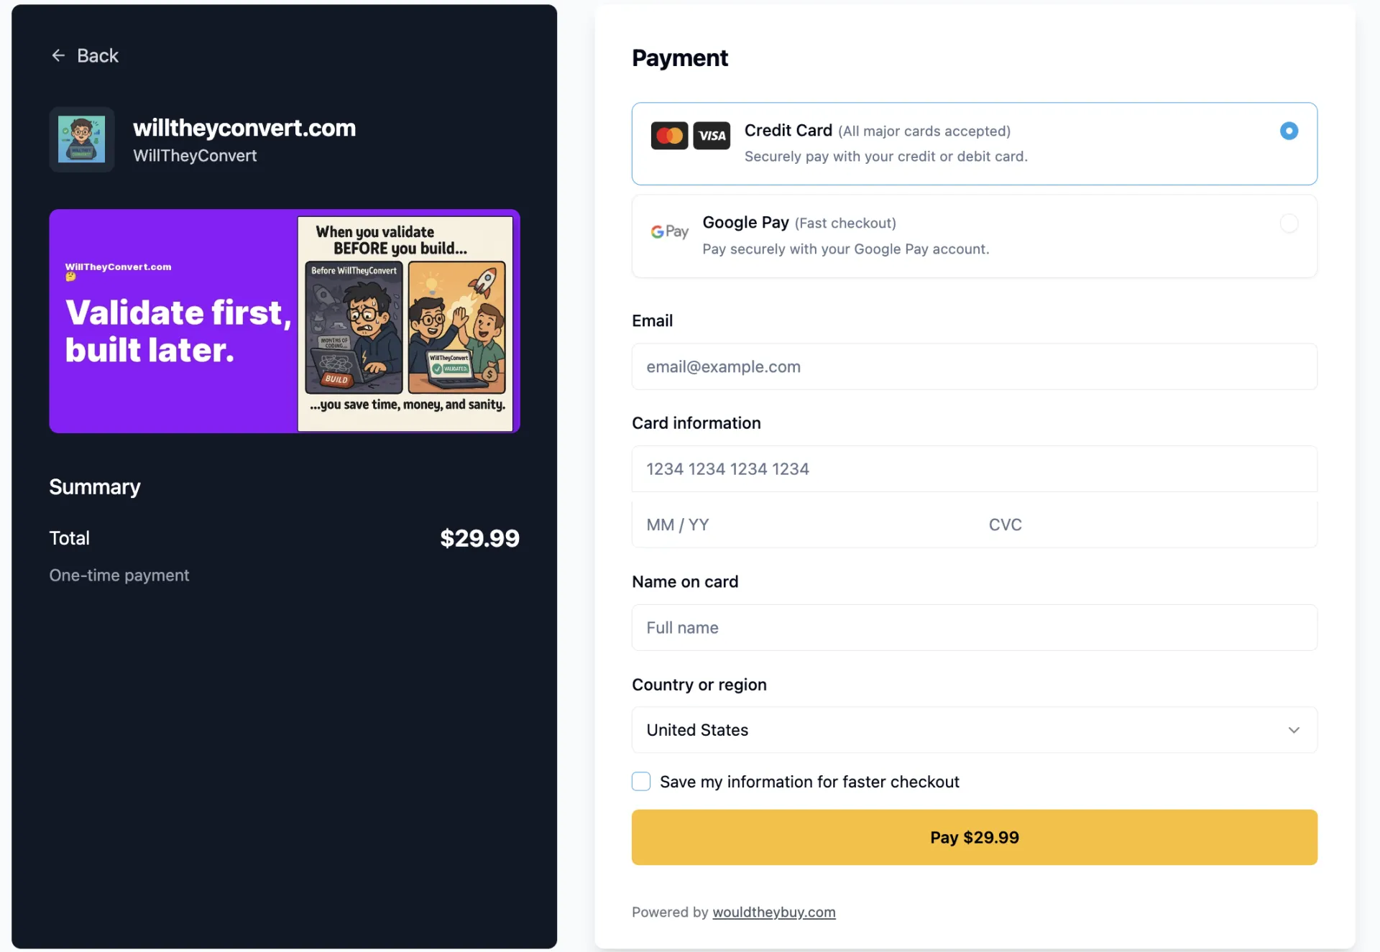This screenshot has width=1380, height=952.
Task: Click the back arrow icon
Action: click(58, 55)
